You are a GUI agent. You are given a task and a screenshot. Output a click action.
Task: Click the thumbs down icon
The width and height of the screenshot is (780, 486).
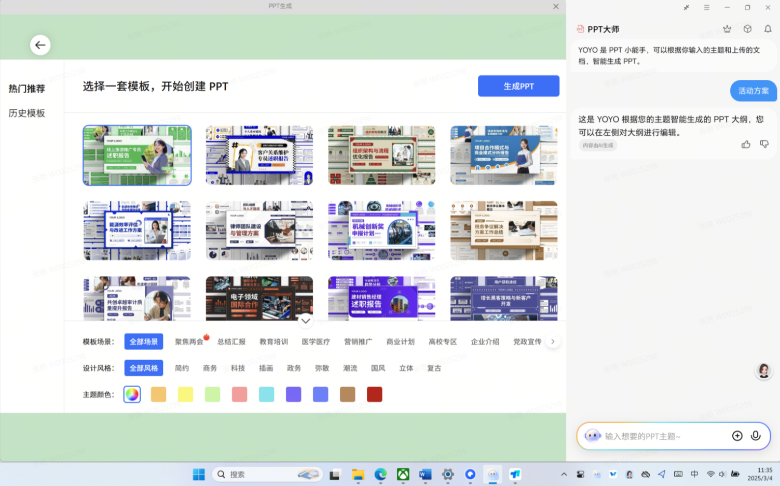(764, 145)
